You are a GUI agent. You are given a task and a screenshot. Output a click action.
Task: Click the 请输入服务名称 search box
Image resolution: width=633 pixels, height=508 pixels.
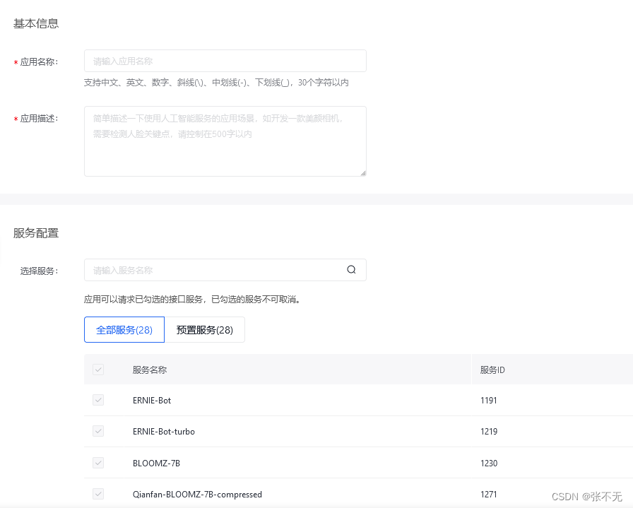pos(225,270)
